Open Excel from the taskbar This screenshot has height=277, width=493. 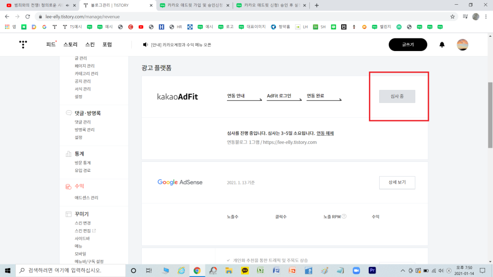260,270
